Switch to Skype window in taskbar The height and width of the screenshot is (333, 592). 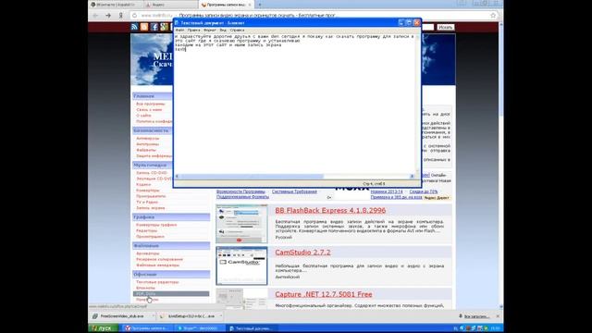[x=199, y=328]
